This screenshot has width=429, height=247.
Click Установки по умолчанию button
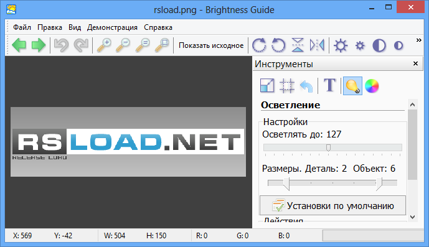coord(332,205)
